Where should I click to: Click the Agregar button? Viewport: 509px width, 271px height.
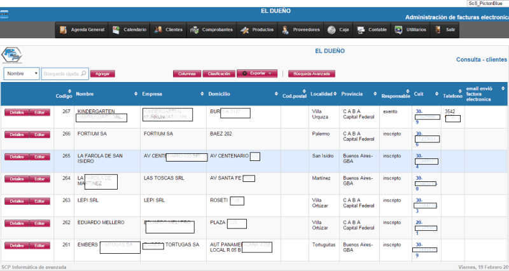tap(102, 74)
